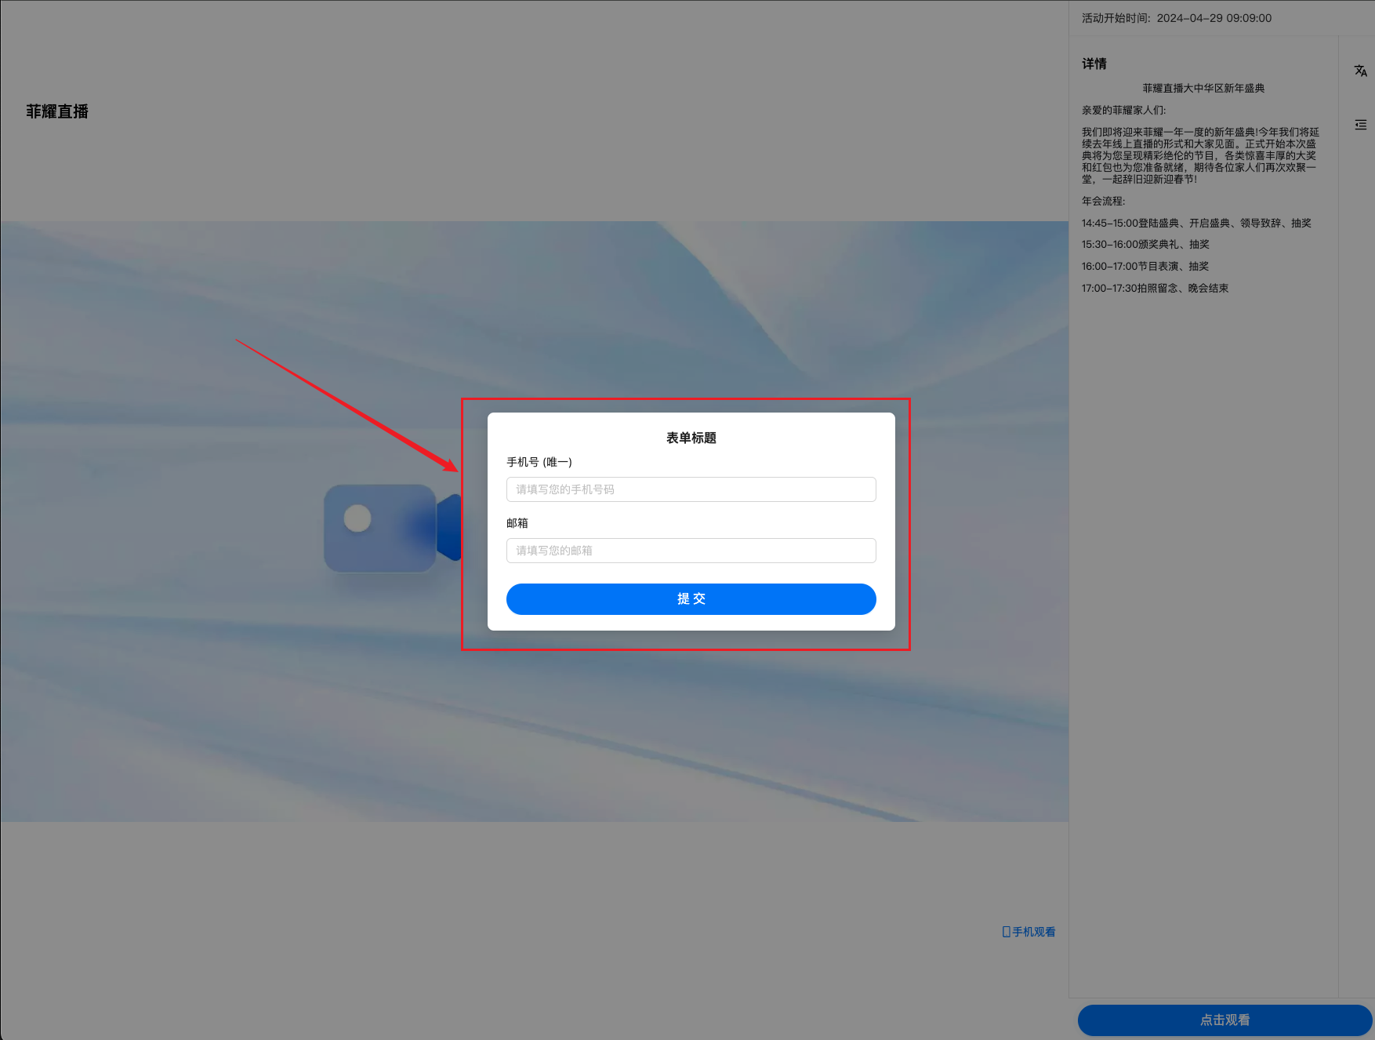Select the 详情 panel heading
The height and width of the screenshot is (1040, 1375).
click(1094, 64)
